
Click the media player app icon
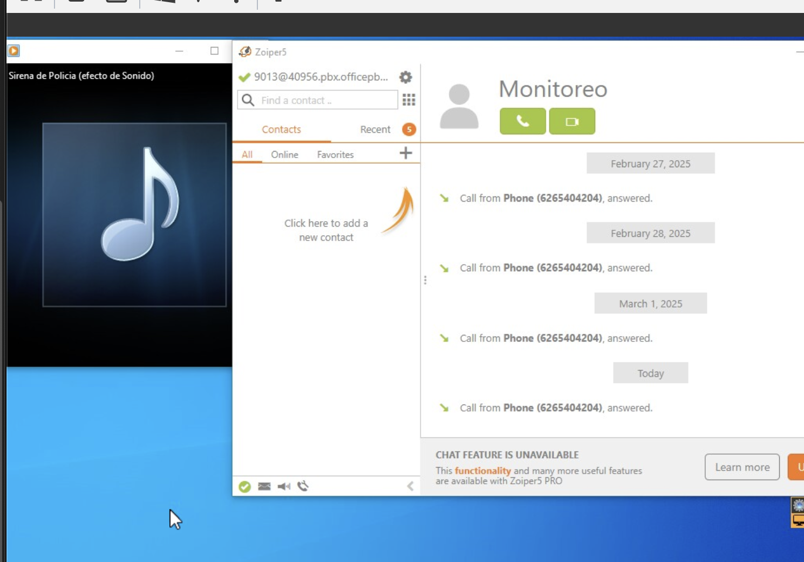point(13,51)
